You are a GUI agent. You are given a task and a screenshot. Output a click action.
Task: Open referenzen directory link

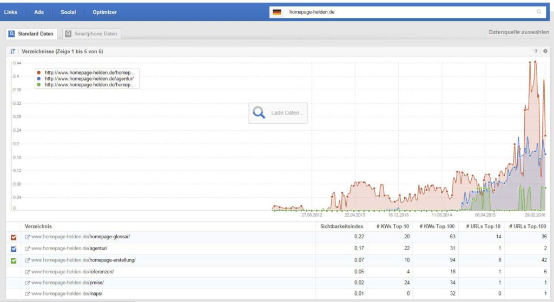[72, 272]
